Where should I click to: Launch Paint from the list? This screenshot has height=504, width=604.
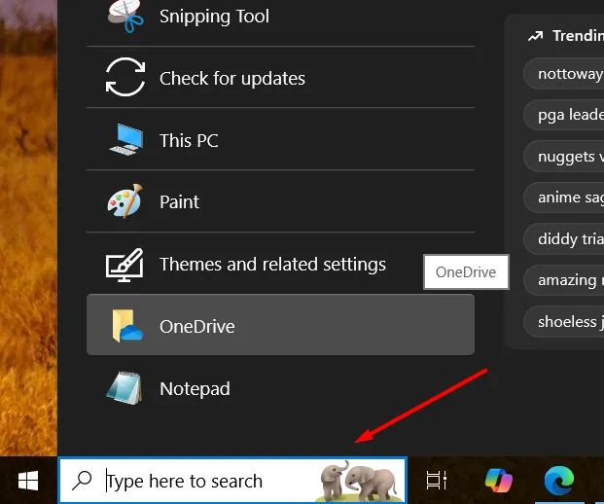pyautogui.click(x=280, y=201)
